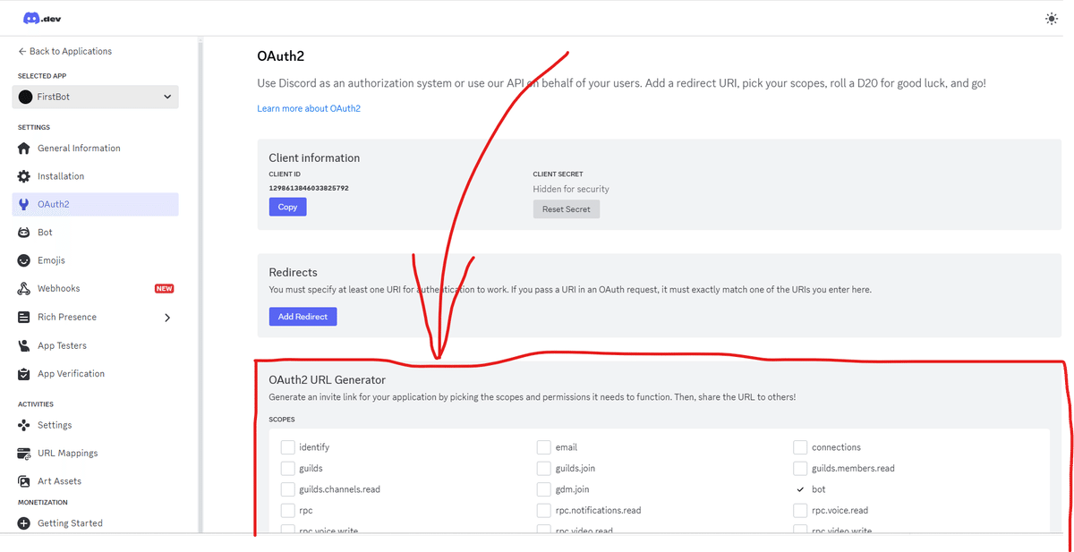Screen dimensions: 1074x552
Task: Click the Redirects section heading
Action: (294, 272)
